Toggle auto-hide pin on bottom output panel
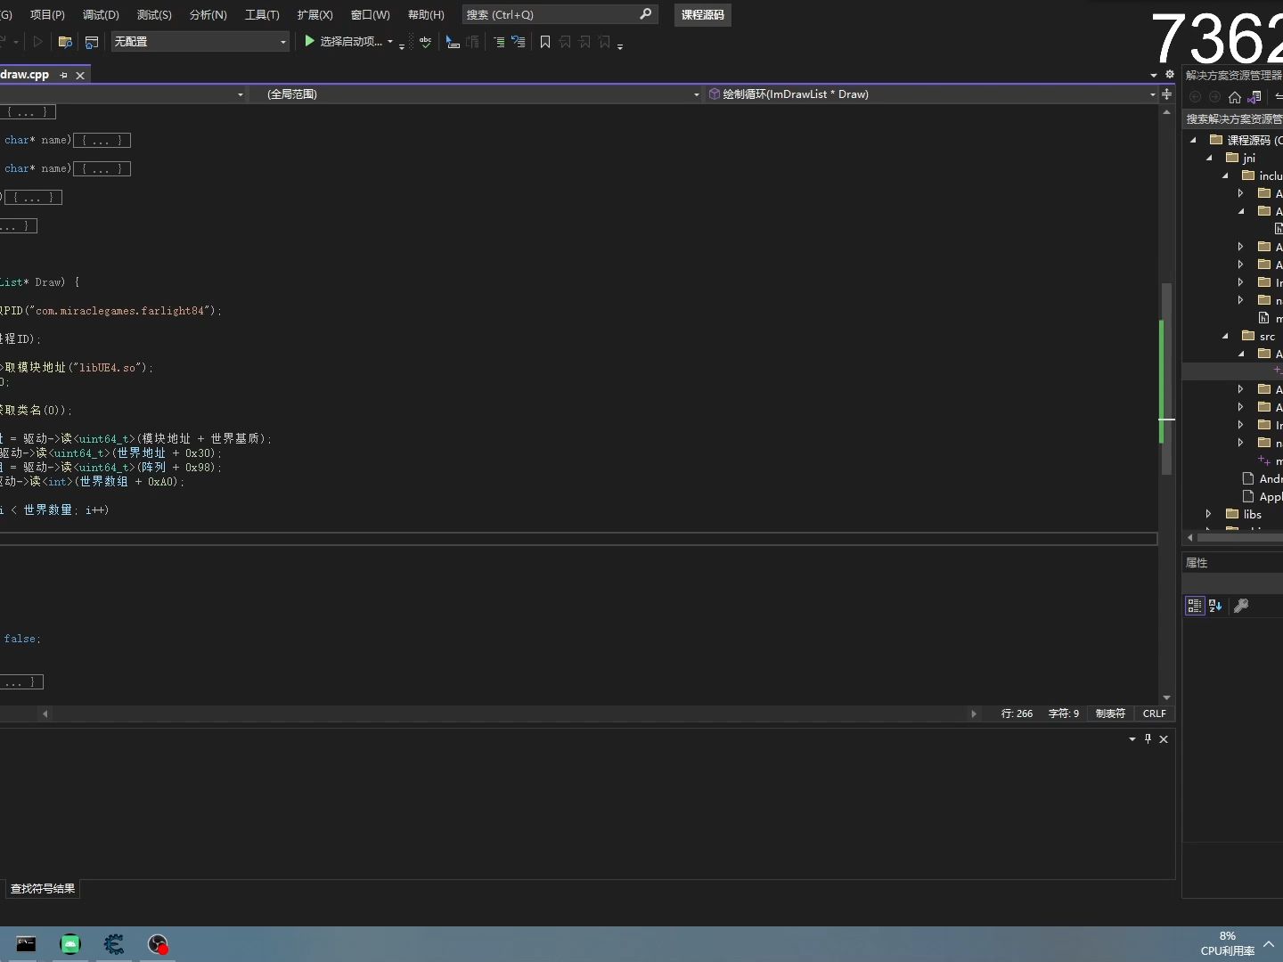1283x962 pixels. point(1148,738)
